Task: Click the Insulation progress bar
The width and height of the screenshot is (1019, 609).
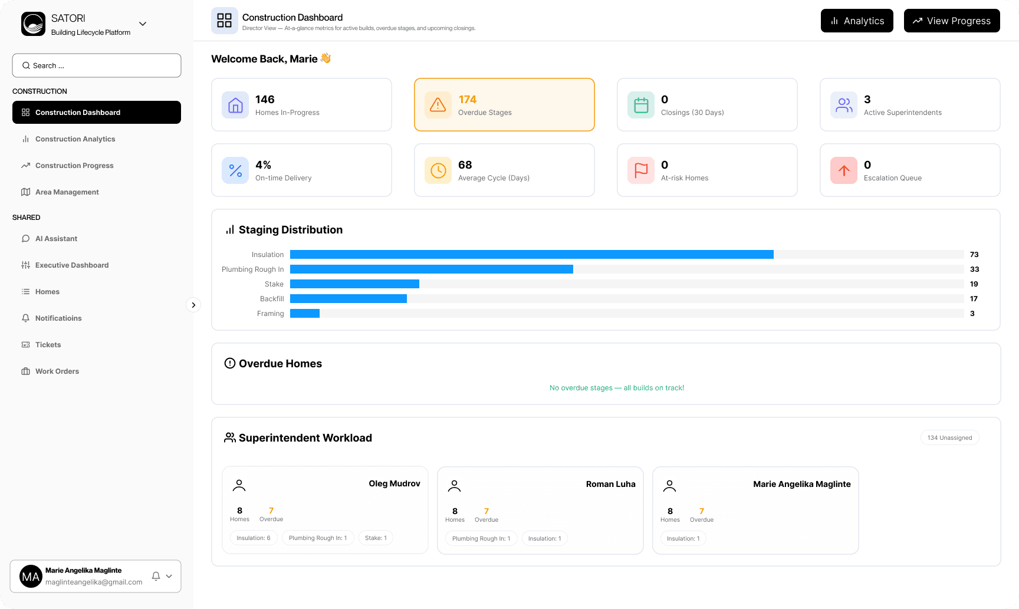Action: tap(532, 255)
